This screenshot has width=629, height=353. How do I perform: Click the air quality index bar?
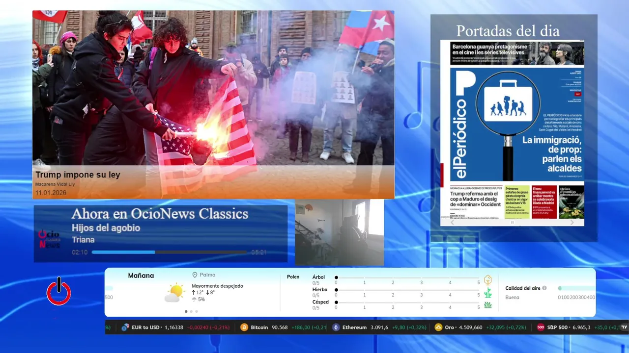tap(576, 288)
